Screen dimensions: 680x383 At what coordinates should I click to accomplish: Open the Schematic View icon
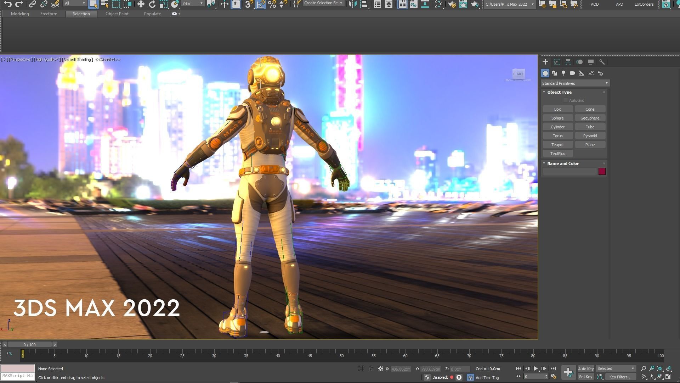click(425, 4)
